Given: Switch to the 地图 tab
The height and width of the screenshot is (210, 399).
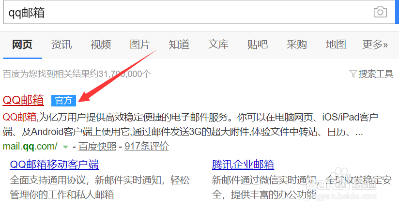Looking at the screenshot, I should tap(336, 45).
